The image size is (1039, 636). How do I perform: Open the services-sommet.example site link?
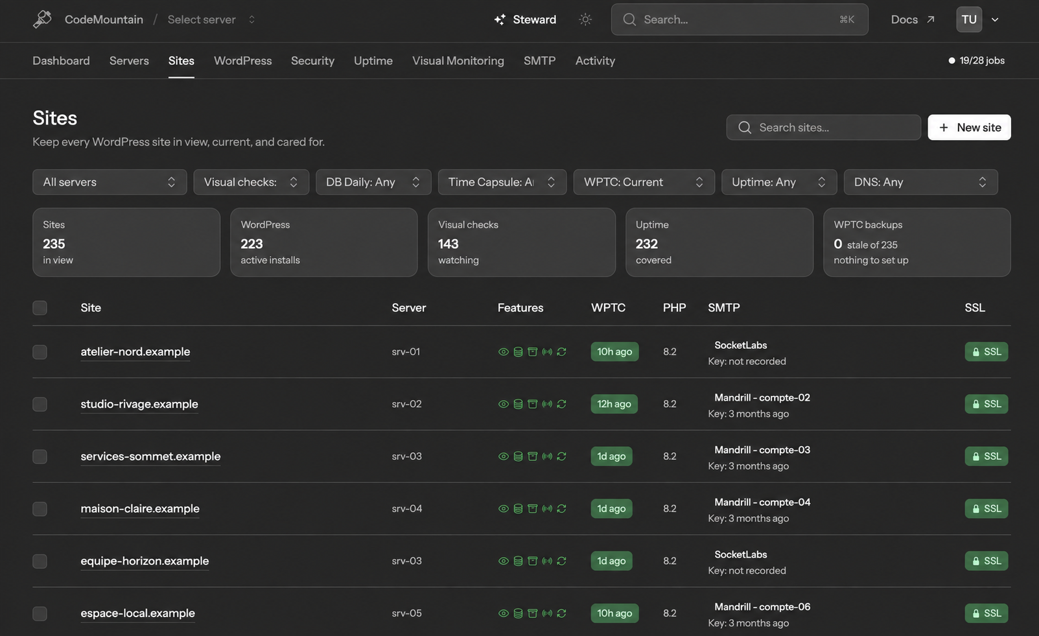150,456
